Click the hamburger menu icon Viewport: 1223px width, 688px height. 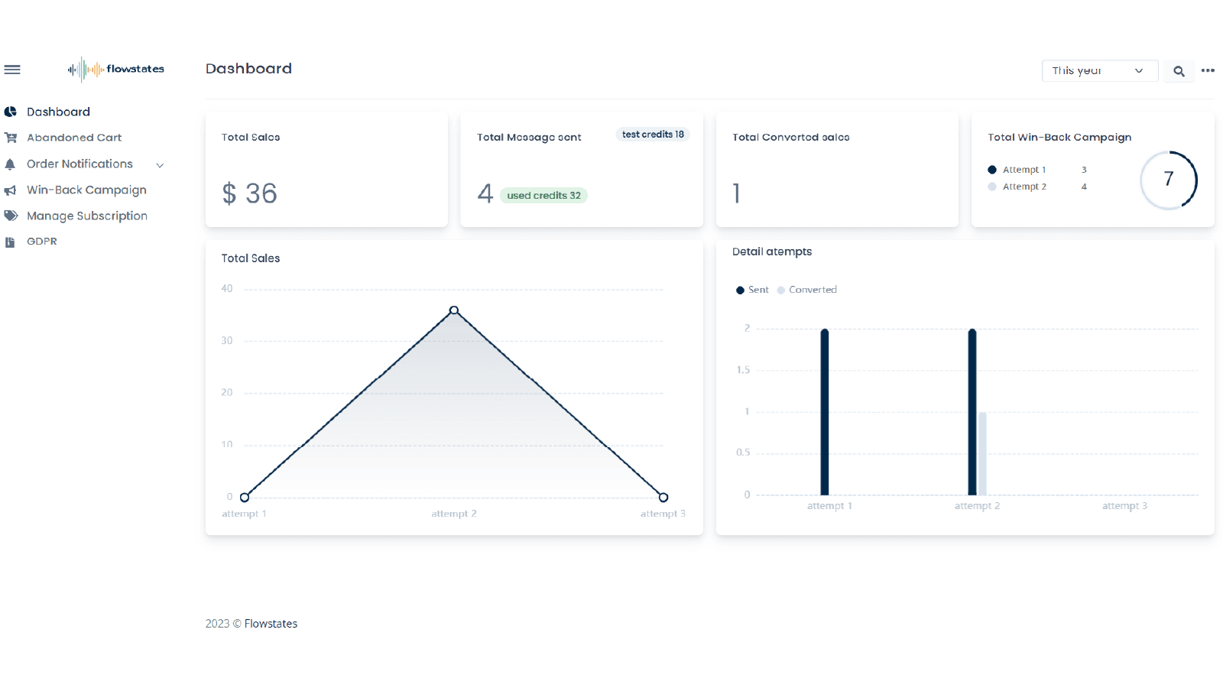click(x=12, y=70)
